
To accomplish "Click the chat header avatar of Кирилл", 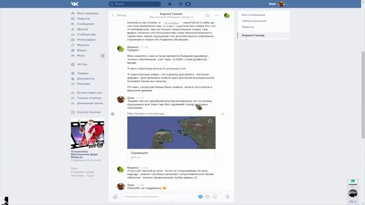I will [x=227, y=15].
